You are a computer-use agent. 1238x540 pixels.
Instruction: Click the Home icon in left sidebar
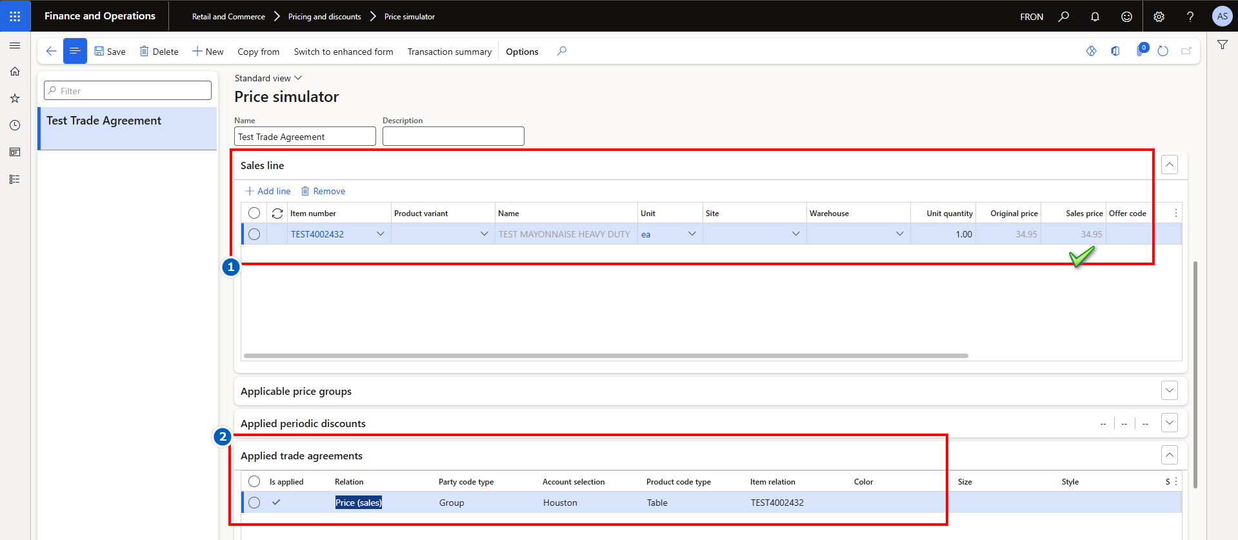[15, 72]
